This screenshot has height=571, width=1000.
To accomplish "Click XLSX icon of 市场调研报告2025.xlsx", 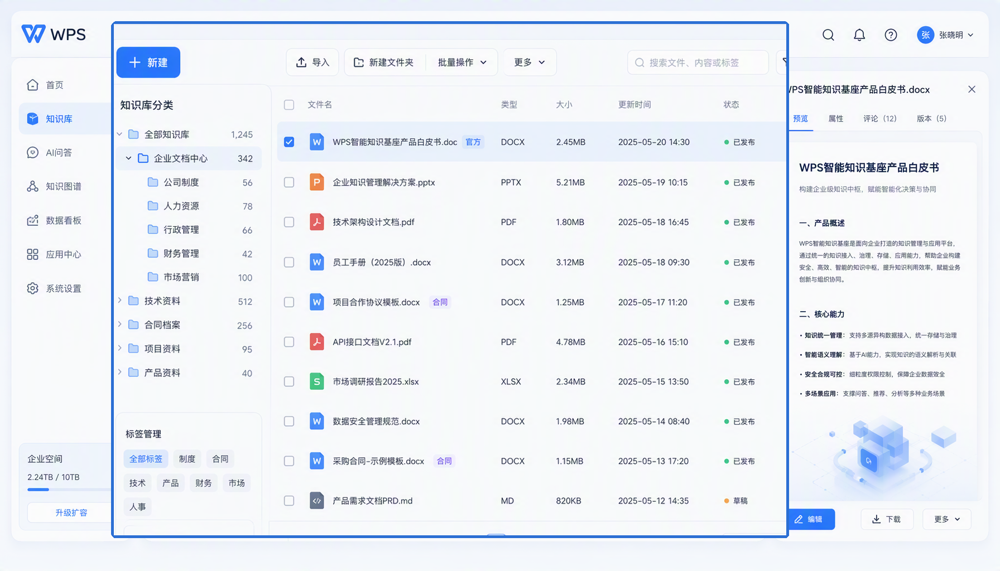I will click(x=317, y=381).
